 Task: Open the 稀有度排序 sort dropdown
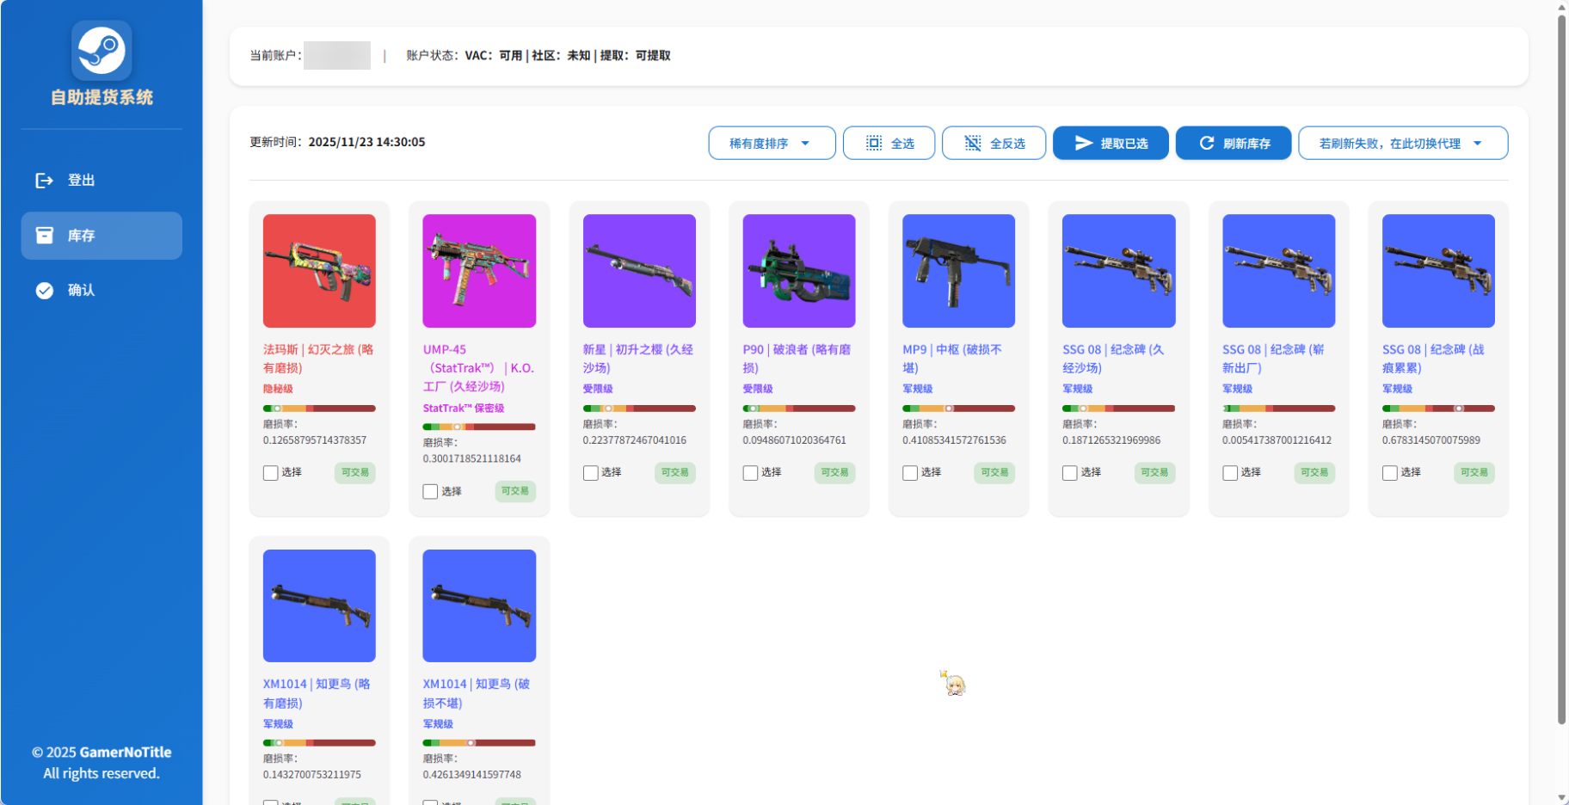tap(771, 144)
